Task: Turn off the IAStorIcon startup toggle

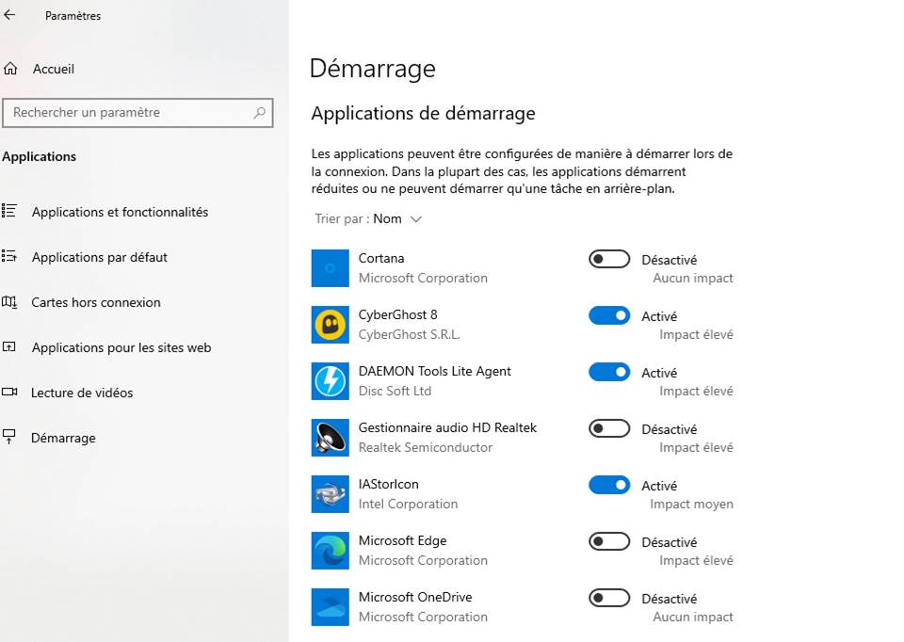Action: coord(609,485)
